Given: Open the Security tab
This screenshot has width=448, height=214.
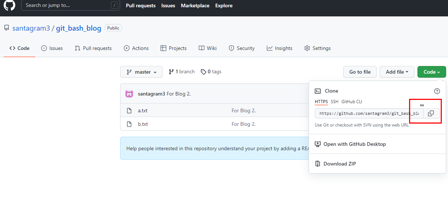Looking at the screenshot, I should (x=242, y=48).
